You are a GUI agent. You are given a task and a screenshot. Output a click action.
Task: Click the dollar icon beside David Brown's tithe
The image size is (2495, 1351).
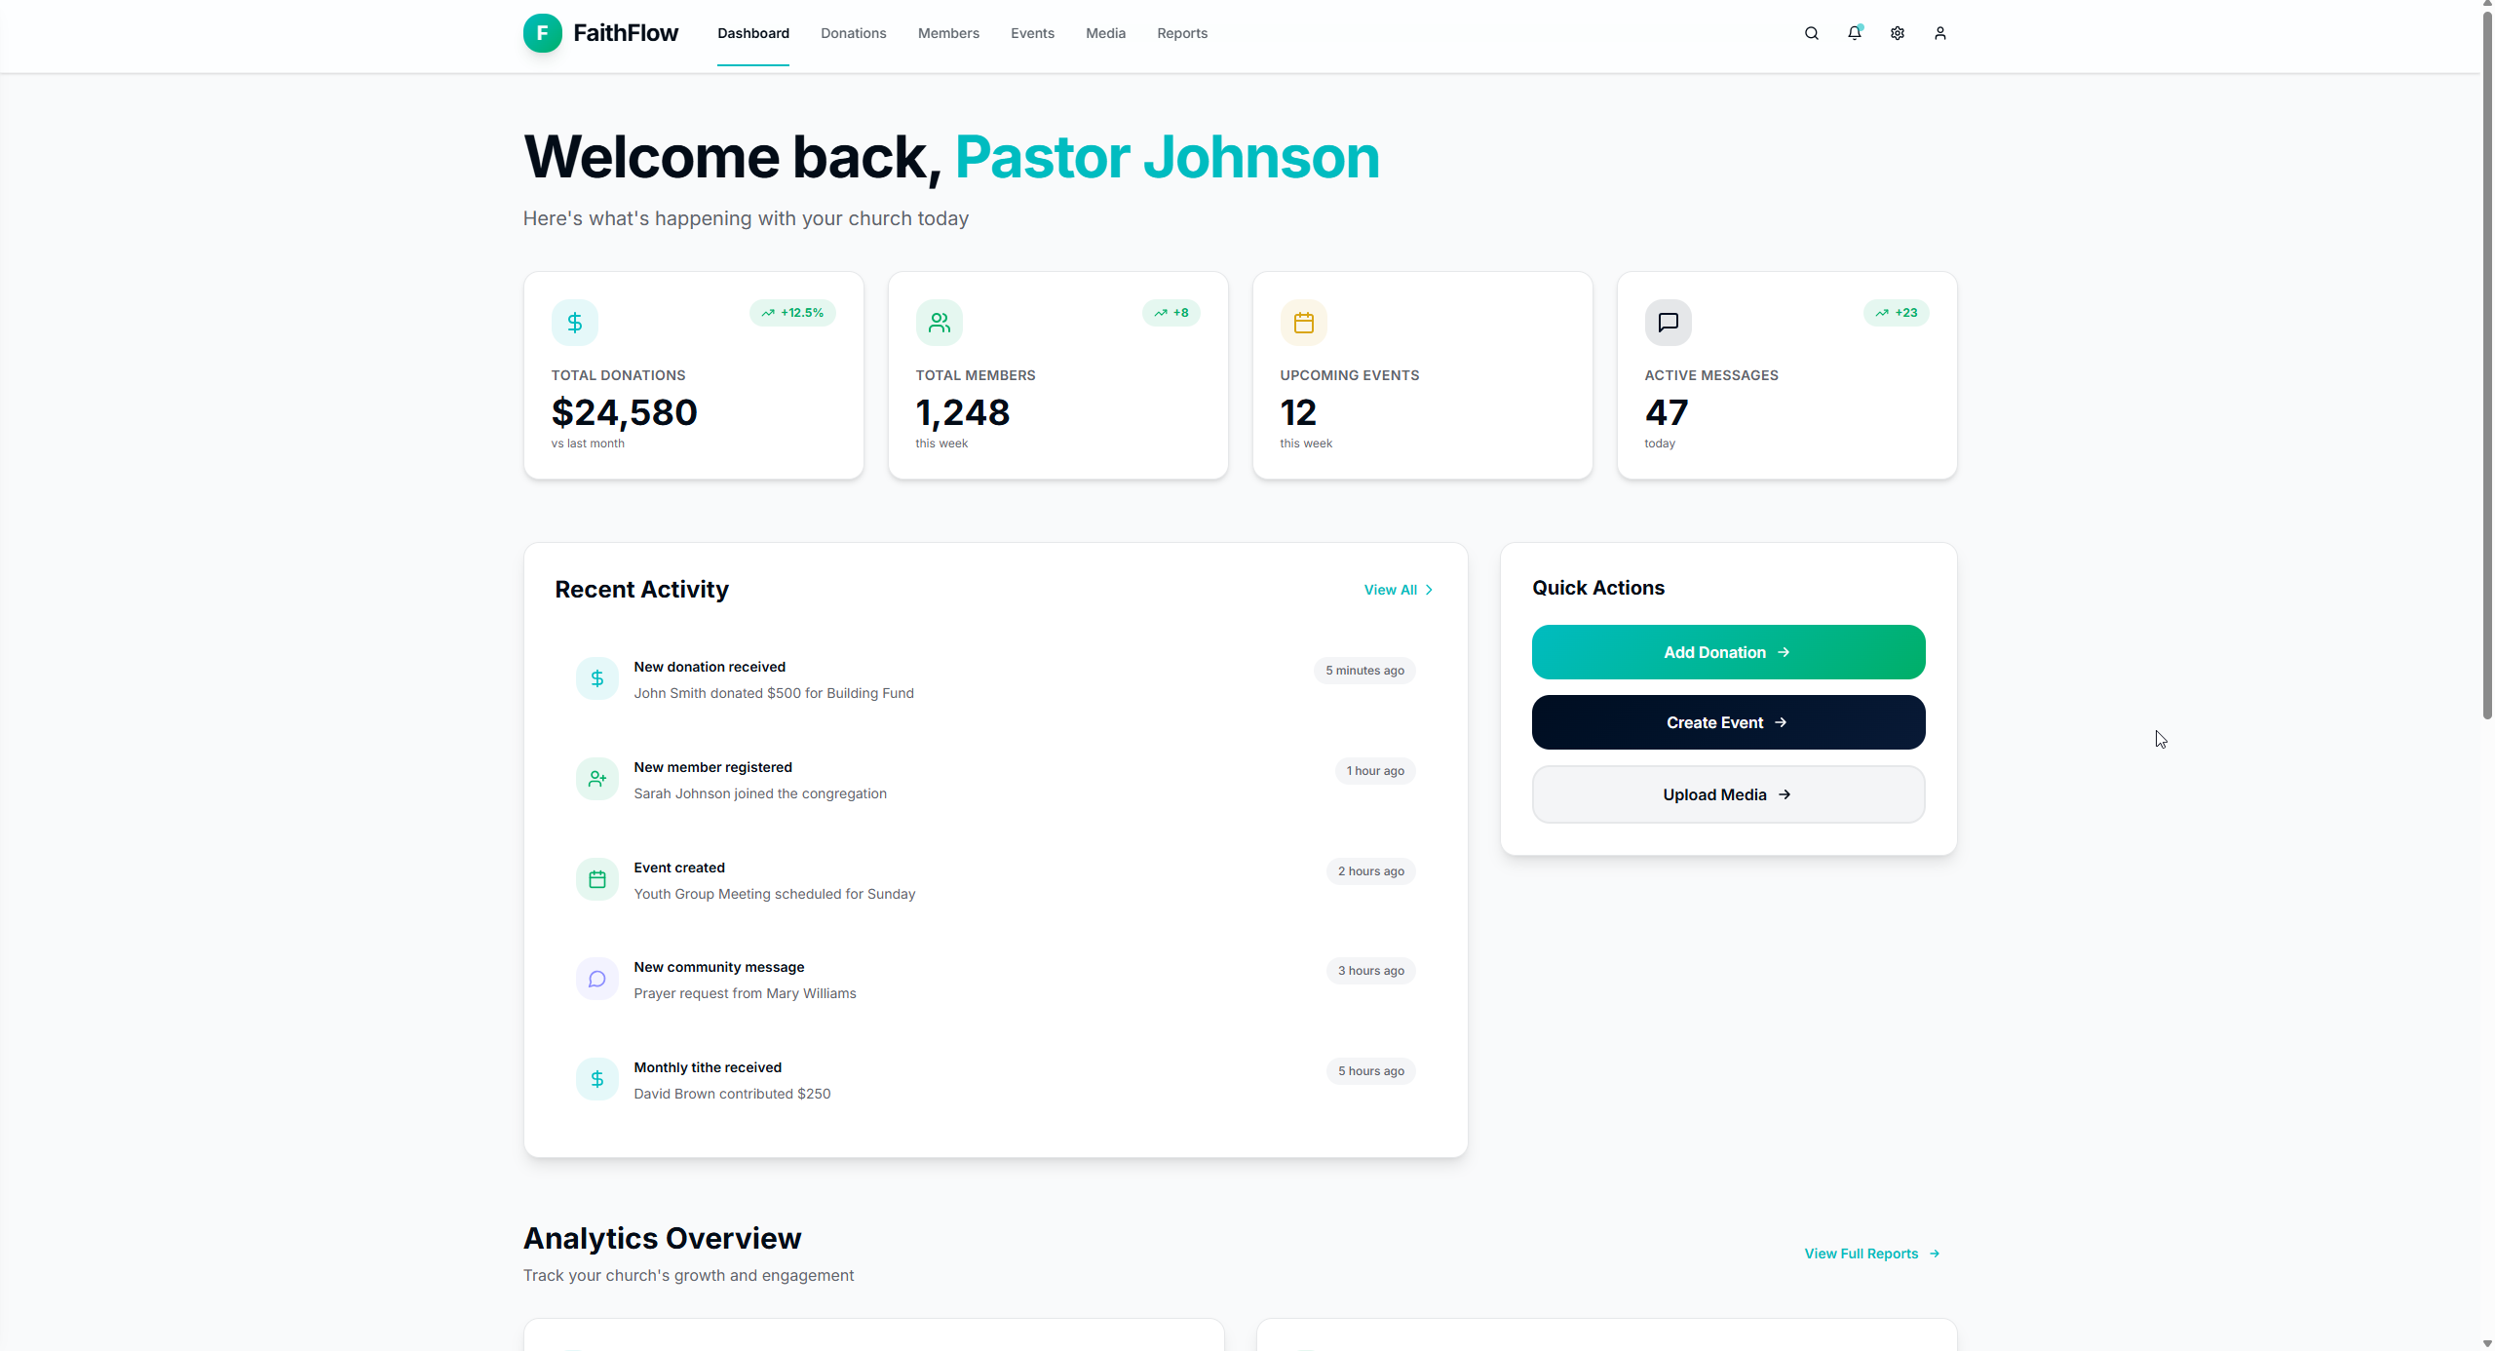[596, 1078]
